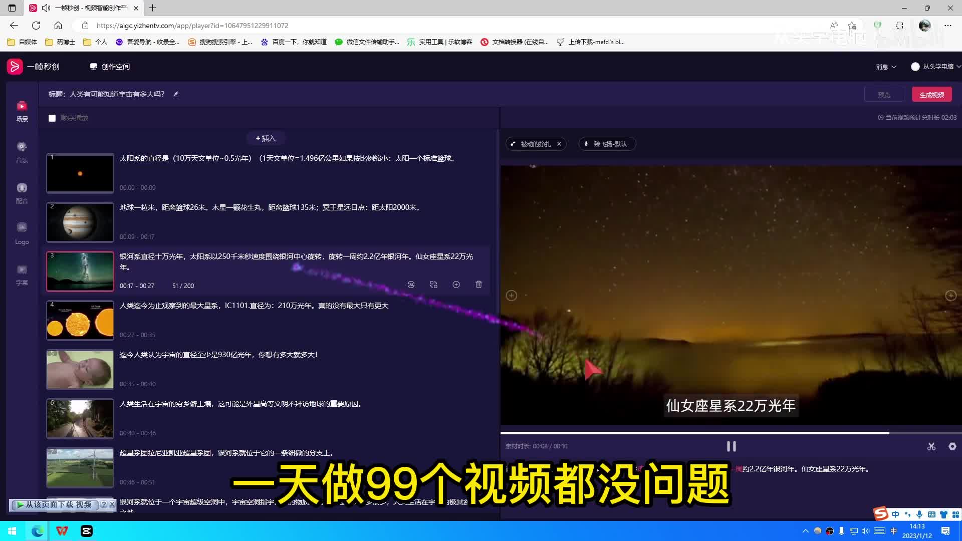Viewport: 962px width, 541px height.
Task: Open the 字幕 subtitle panel in sidebar
Action: pos(22,275)
